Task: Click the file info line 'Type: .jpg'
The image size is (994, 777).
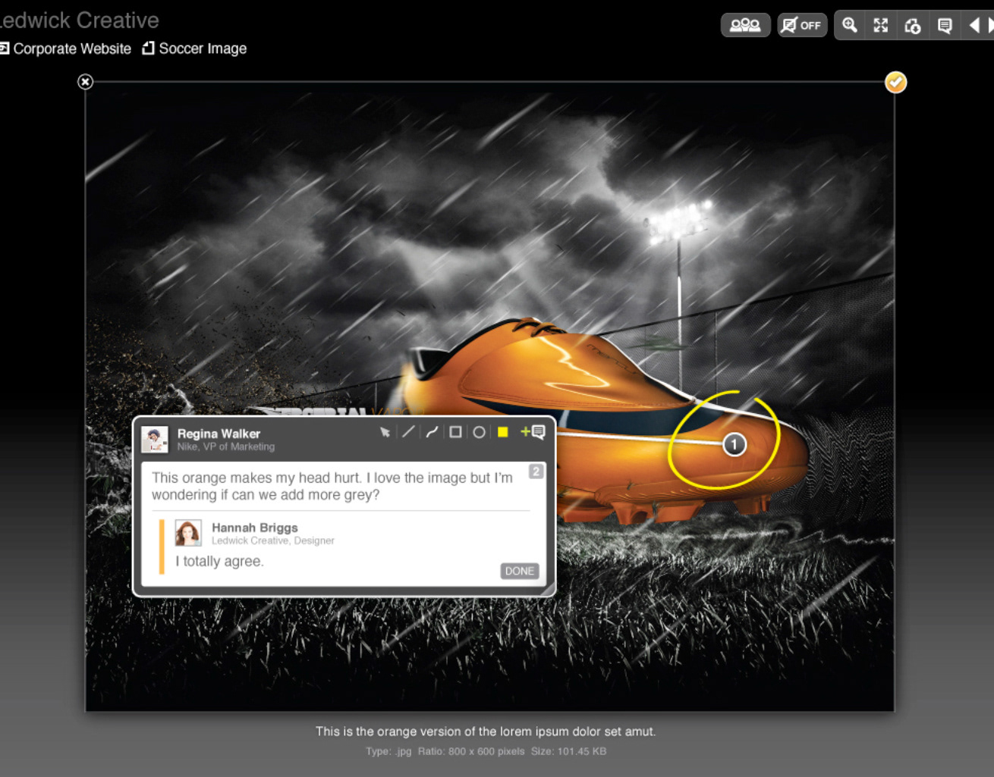Action: pyautogui.click(x=486, y=751)
